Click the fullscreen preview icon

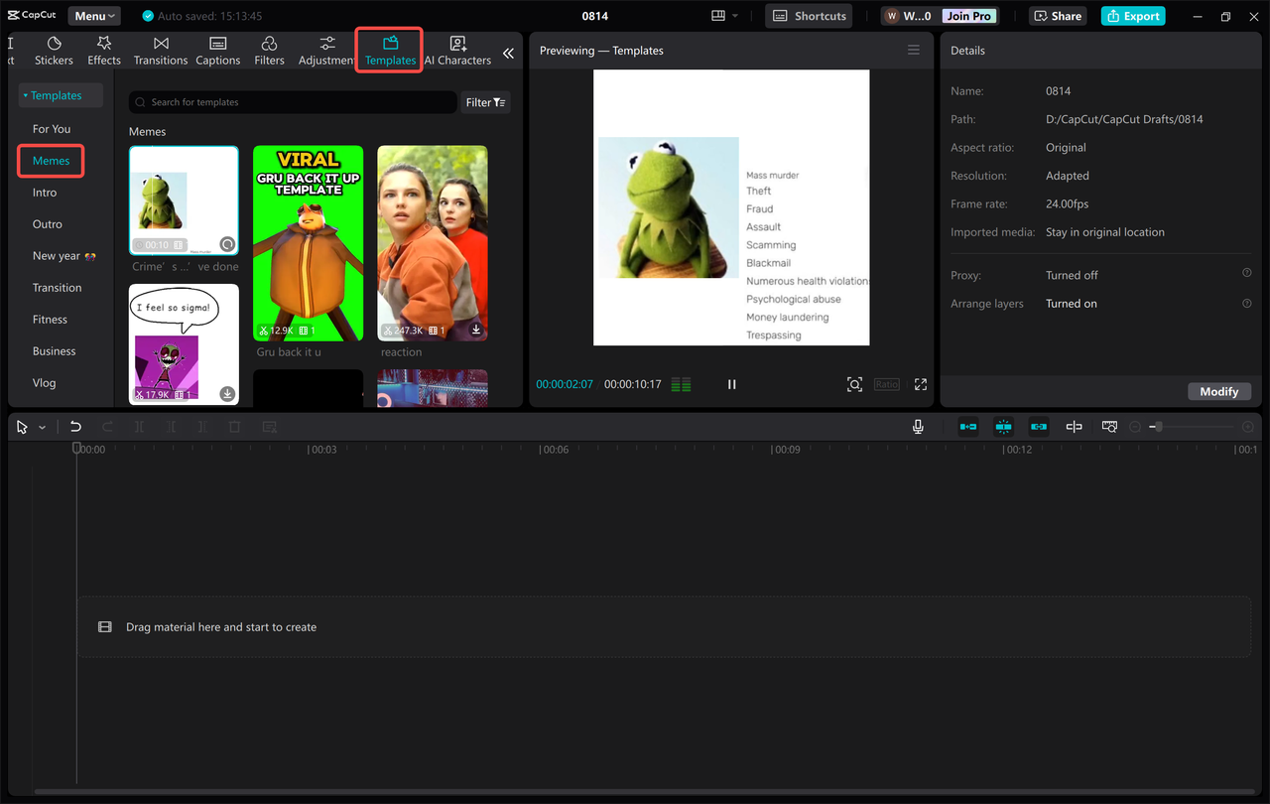tap(920, 384)
